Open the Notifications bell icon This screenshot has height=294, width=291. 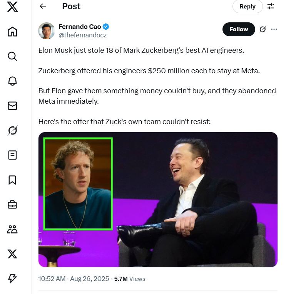[12, 81]
